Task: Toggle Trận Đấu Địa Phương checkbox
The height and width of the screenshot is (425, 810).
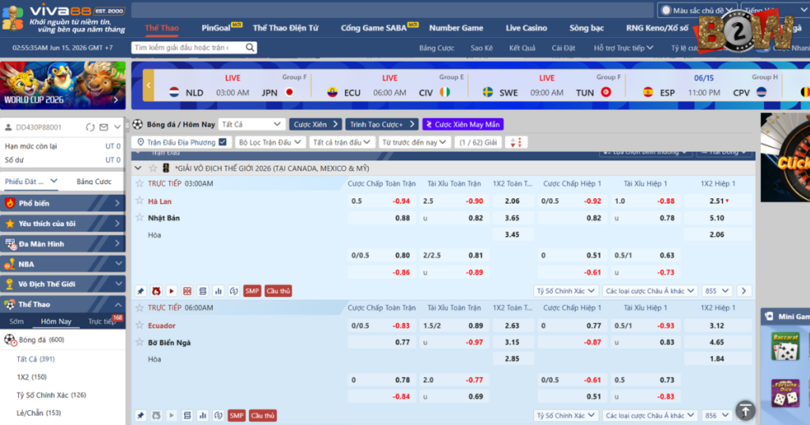Action: tap(222, 142)
